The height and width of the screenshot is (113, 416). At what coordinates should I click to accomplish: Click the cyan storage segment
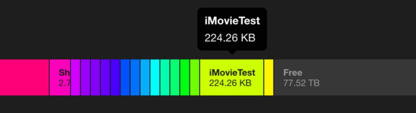155,77
